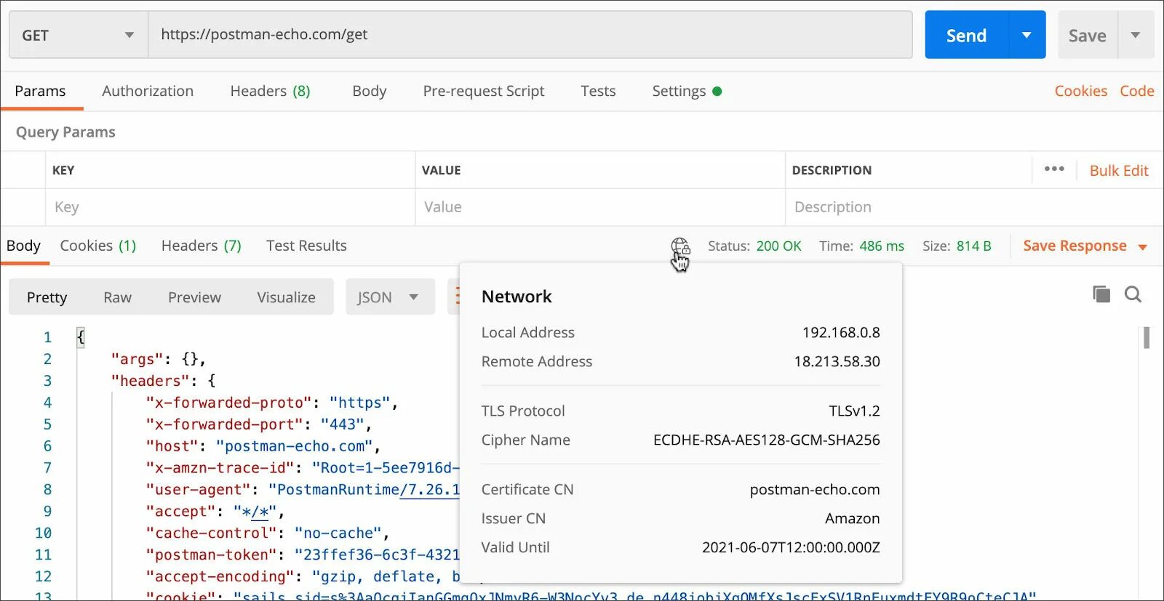Open the Pre-request Script tab

point(484,91)
